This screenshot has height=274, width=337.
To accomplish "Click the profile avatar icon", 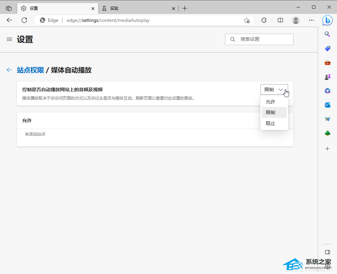I will 296,20.
